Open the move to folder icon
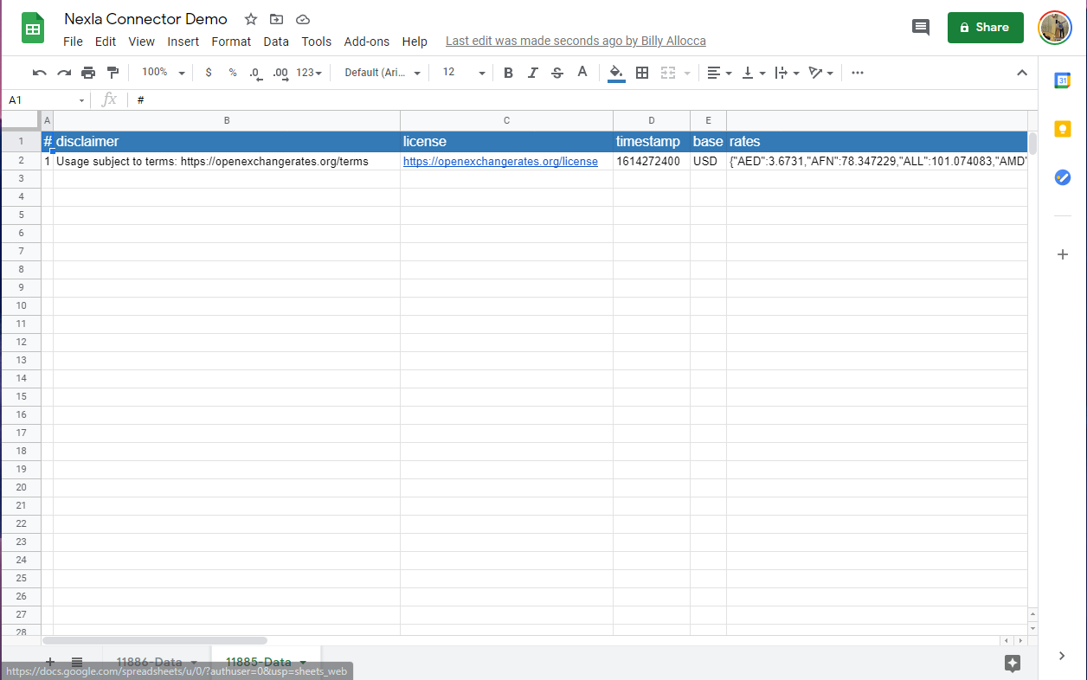1087x680 pixels. click(276, 19)
